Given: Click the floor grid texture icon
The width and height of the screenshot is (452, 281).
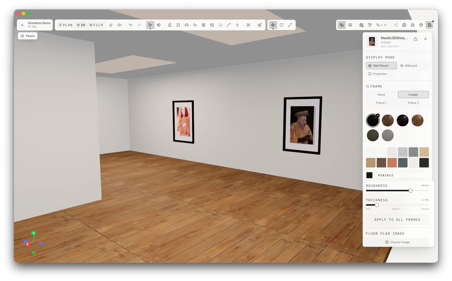Looking at the screenshot, I should pyautogui.click(x=361, y=25).
